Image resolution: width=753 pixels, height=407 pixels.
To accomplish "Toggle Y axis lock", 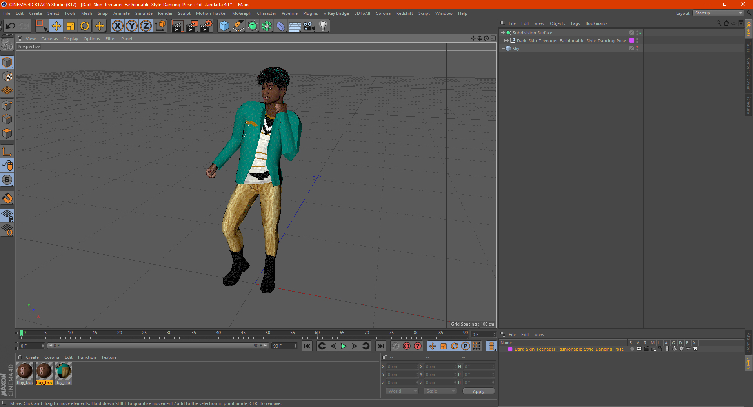I will tap(132, 26).
